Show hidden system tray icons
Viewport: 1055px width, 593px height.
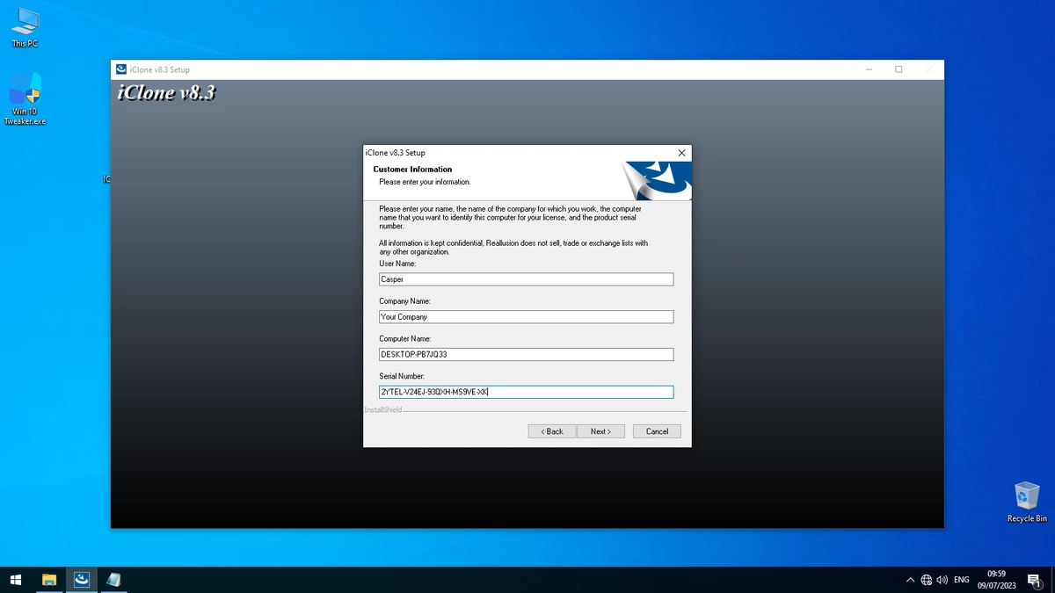(910, 580)
